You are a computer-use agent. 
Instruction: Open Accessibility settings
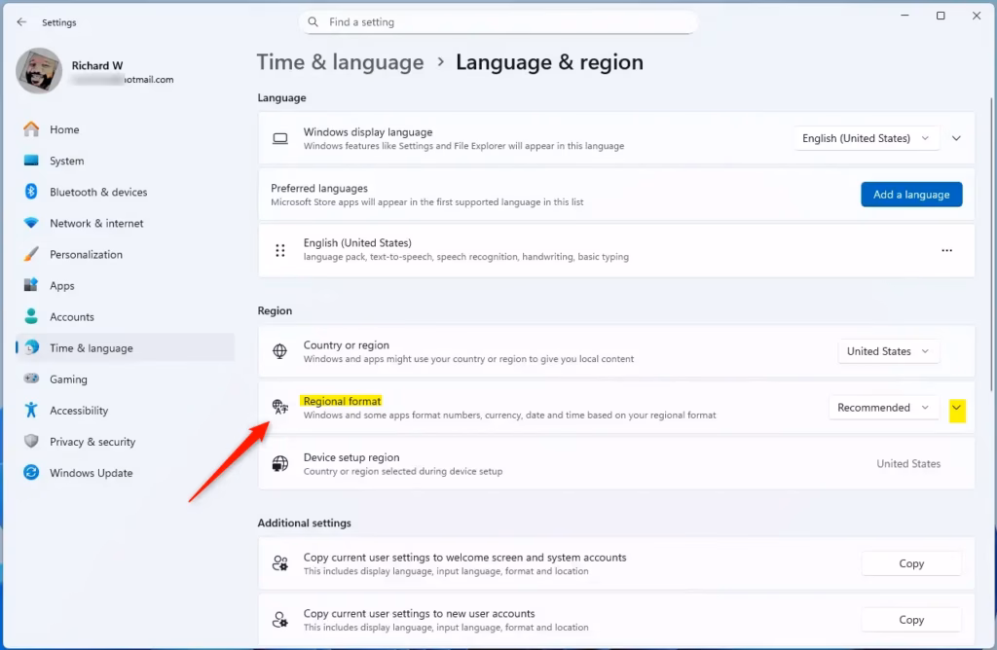[x=126, y=410]
